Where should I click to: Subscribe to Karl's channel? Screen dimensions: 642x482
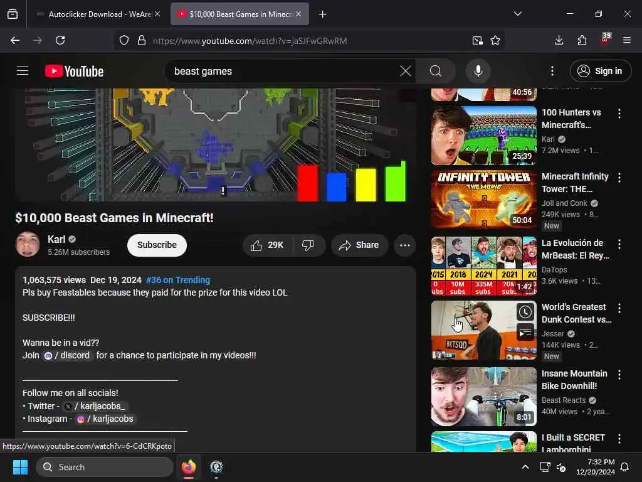[157, 245]
